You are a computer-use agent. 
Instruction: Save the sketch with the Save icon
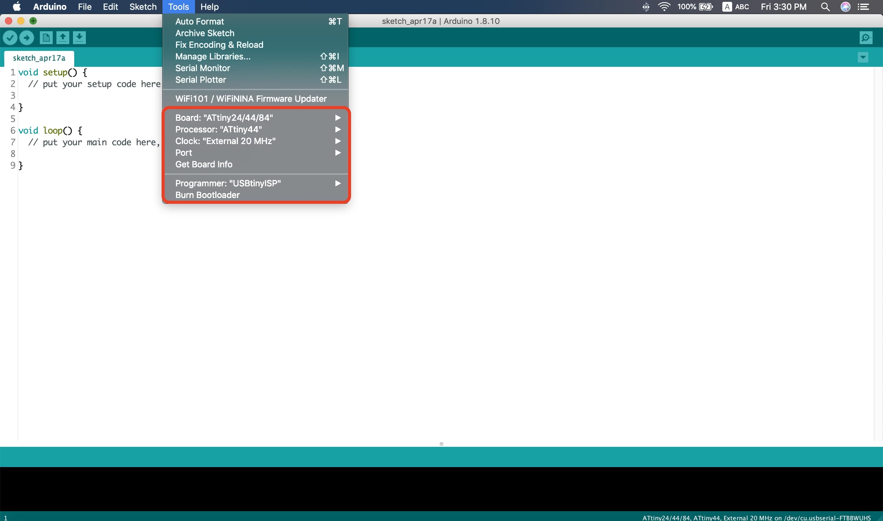tap(79, 38)
